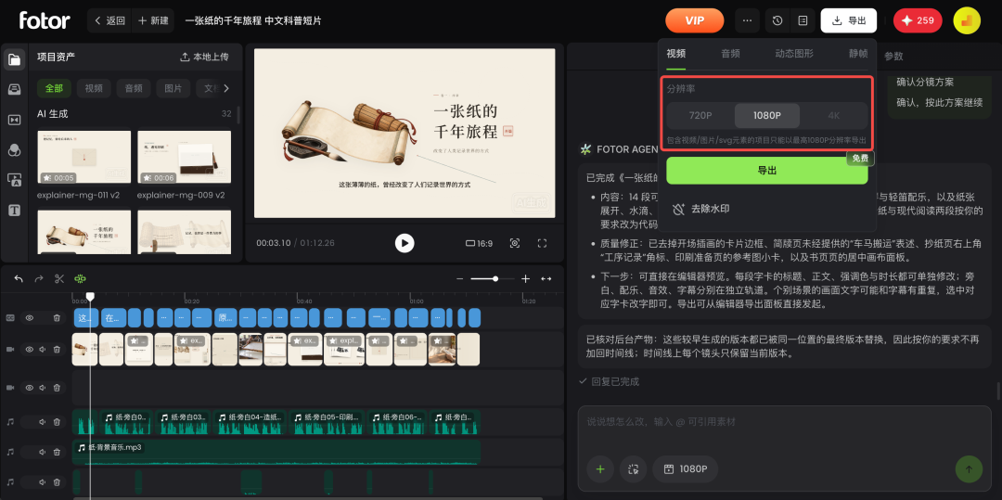Mute the 纸·背景音乐.mp3 audio track

click(43, 452)
